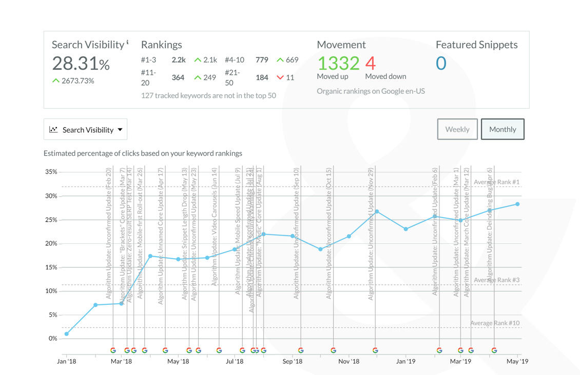This screenshot has width=580, height=375.
Task: Select Google icon for Nov 29 Unconfirmed Update
Action: click(x=375, y=350)
